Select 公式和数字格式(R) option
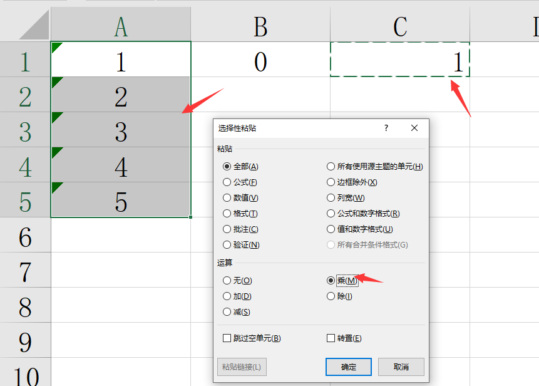 [x=363, y=214]
